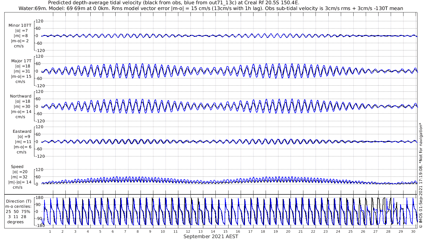Click the 'Direction (T)' panel label

coord(19,201)
